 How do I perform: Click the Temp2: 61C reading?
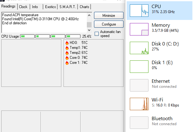[x=79, y=53]
